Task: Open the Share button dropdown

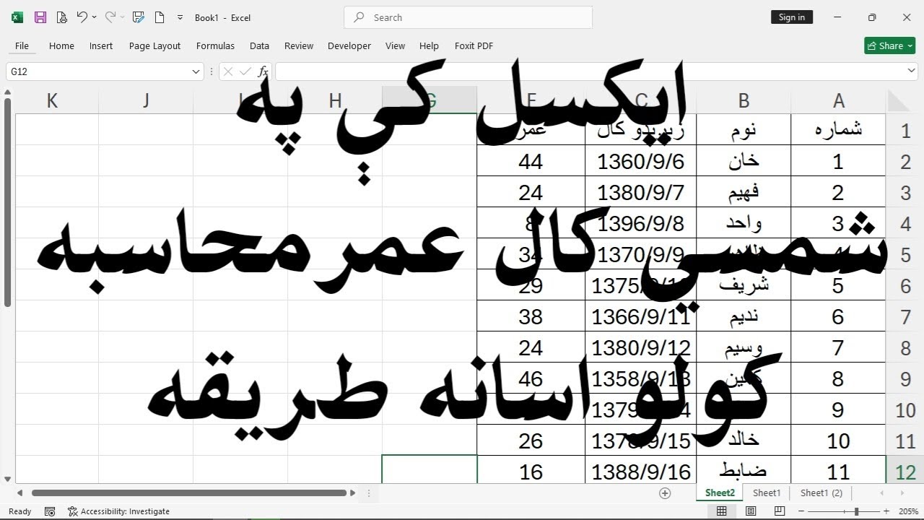Action: coord(910,45)
